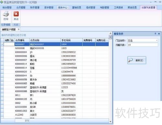Click the 打印 printer icon

(6, 14)
